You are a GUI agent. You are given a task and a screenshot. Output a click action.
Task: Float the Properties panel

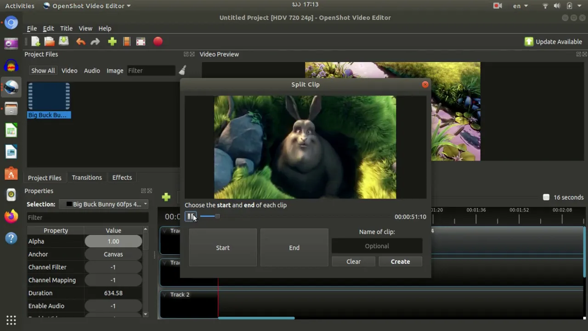click(143, 191)
